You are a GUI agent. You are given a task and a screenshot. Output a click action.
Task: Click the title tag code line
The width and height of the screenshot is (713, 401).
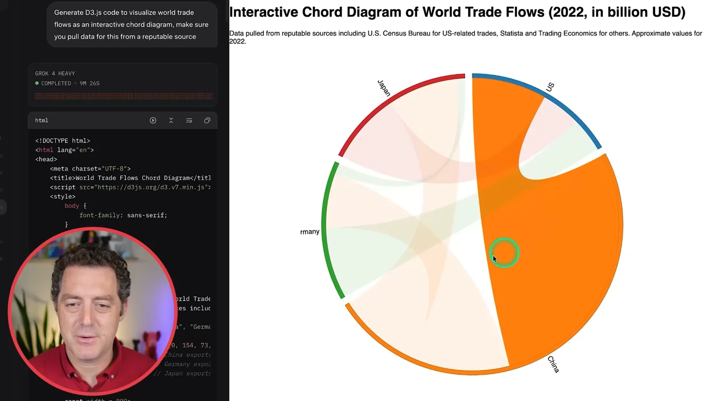pos(130,178)
